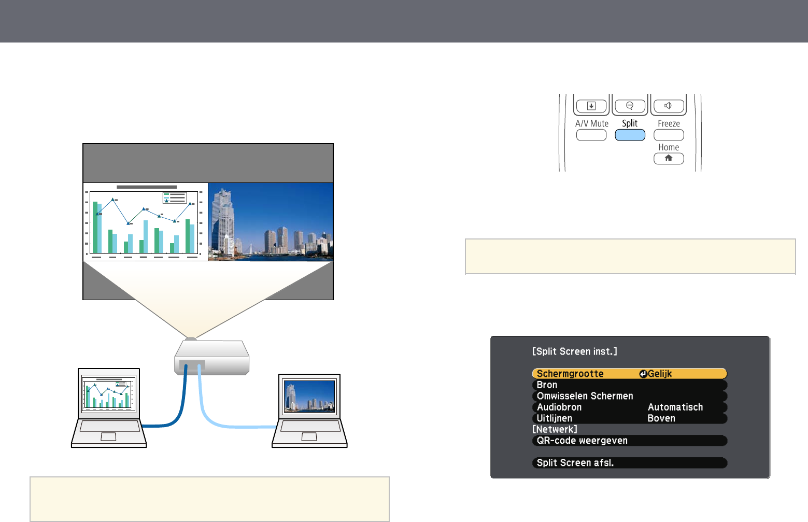Click the right laptop showing skyline
808x522 pixels.
[x=309, y=411]
